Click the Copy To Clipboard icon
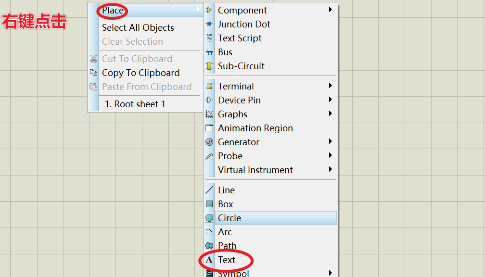This screenshot has height=277, width=485. (93, 73)
